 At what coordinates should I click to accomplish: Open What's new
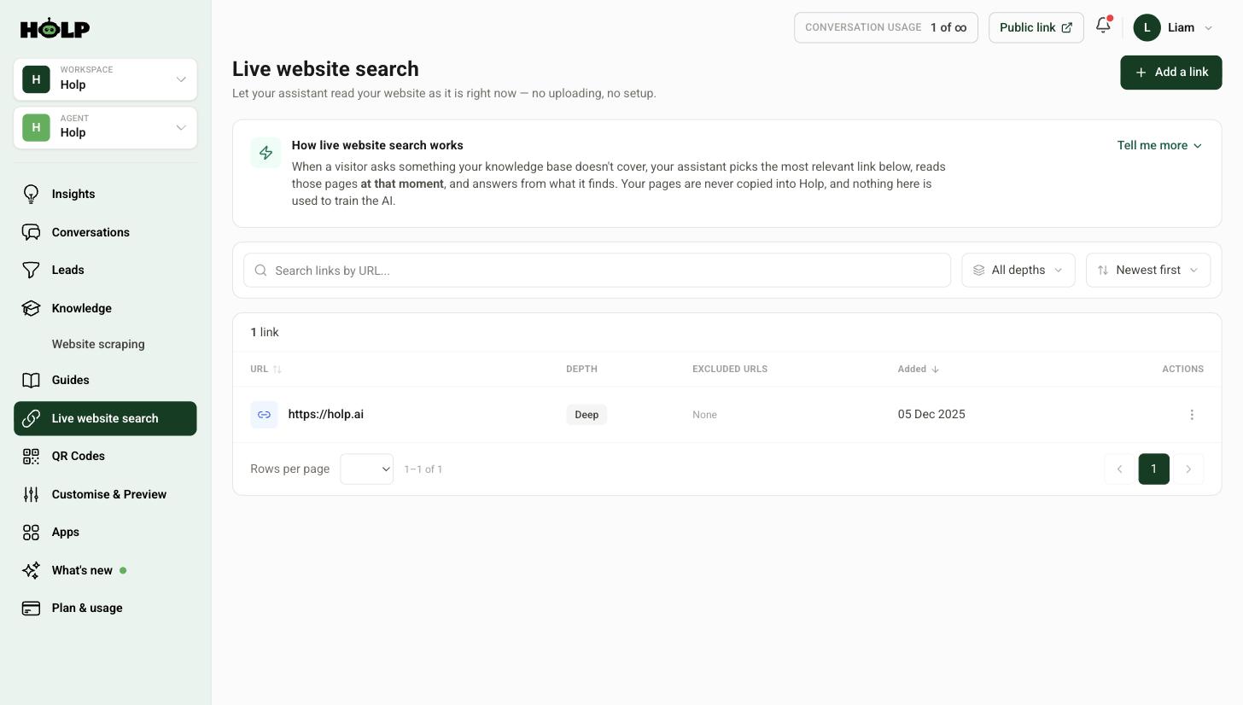pyautogui.click(x=105, y=570)
